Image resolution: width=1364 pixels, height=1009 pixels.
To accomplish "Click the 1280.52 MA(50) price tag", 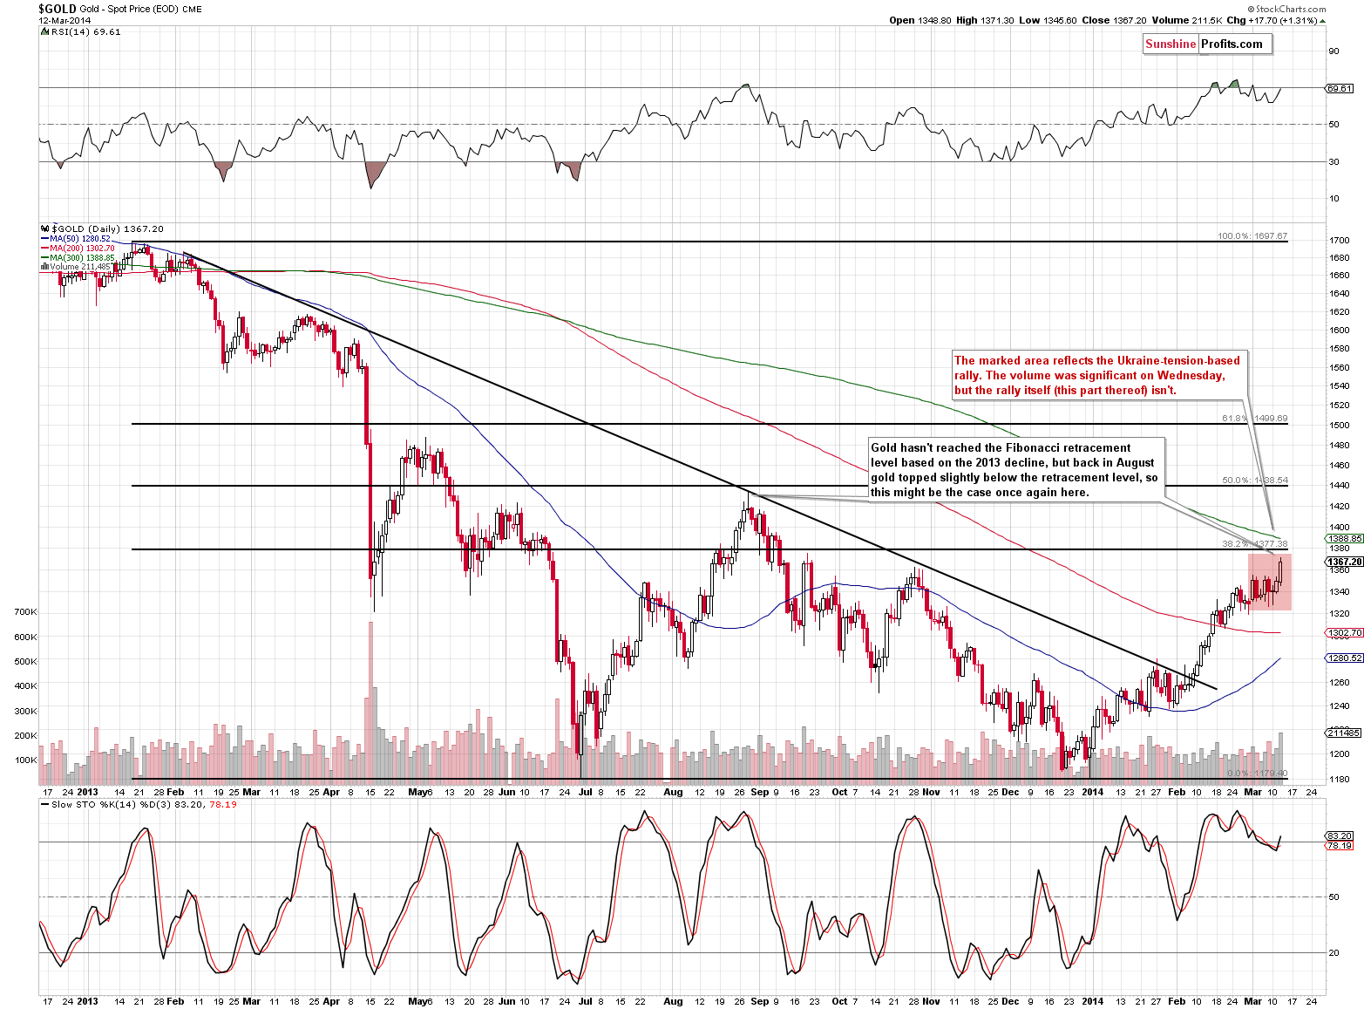I will pyautogui.click(x=1344, y=658).
